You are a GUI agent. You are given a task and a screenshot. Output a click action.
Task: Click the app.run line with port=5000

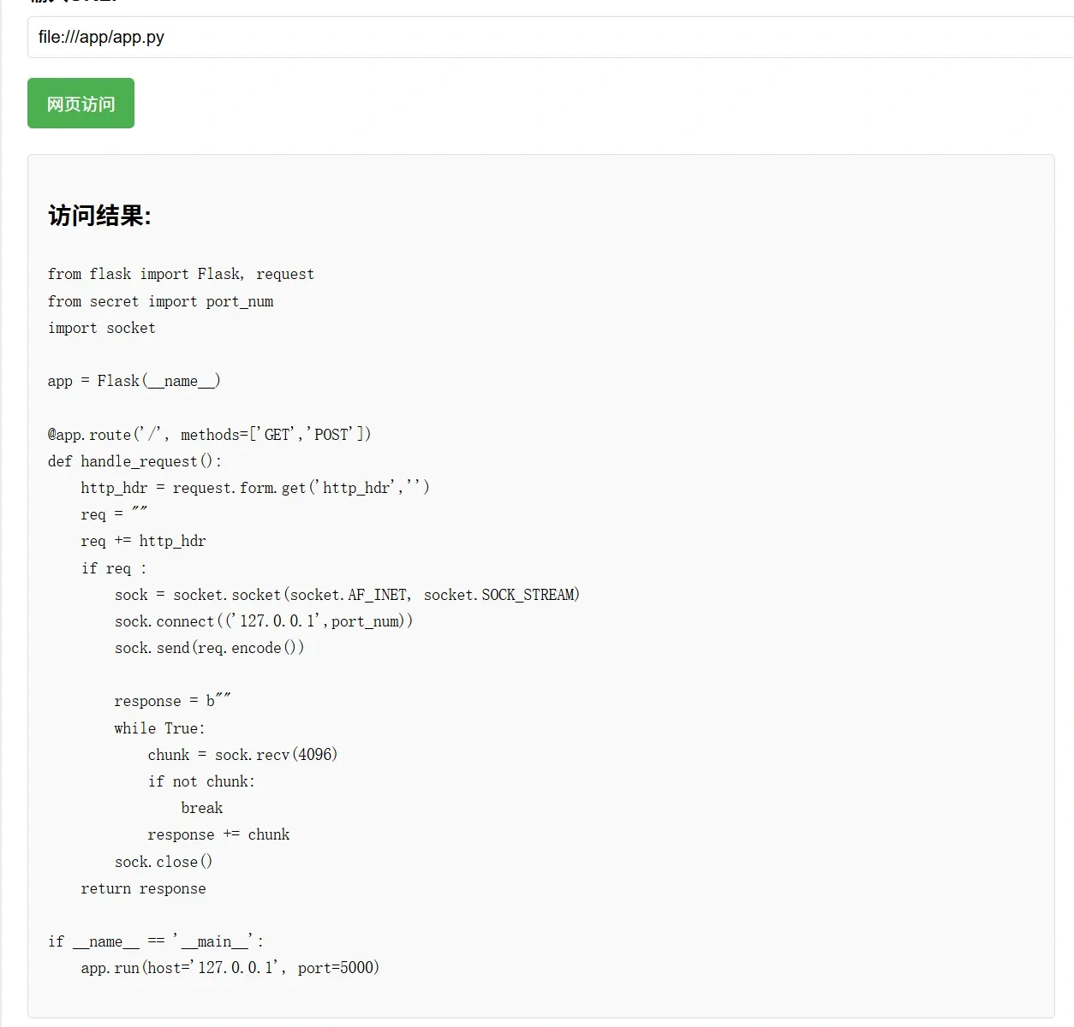point(230,968)
